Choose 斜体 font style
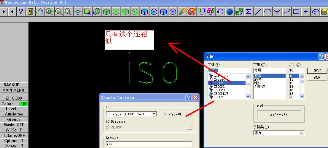328x148 pixels. (258, 79)
